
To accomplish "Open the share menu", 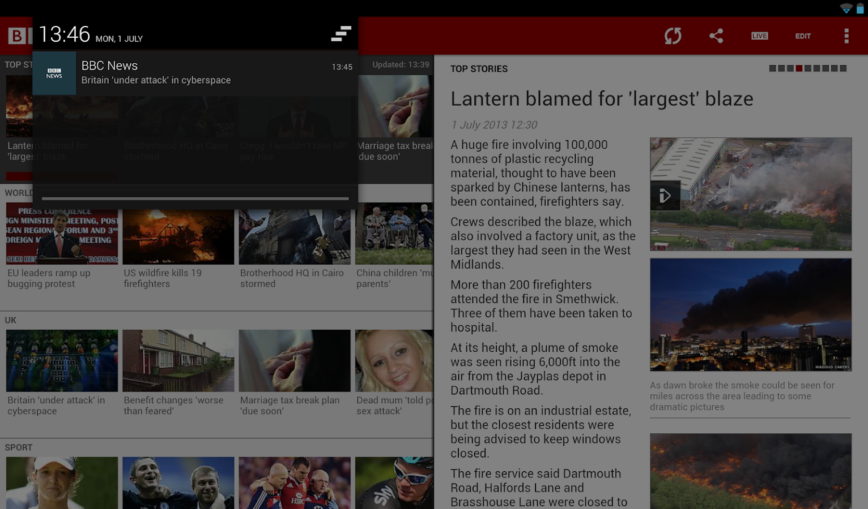I will 716,36.
